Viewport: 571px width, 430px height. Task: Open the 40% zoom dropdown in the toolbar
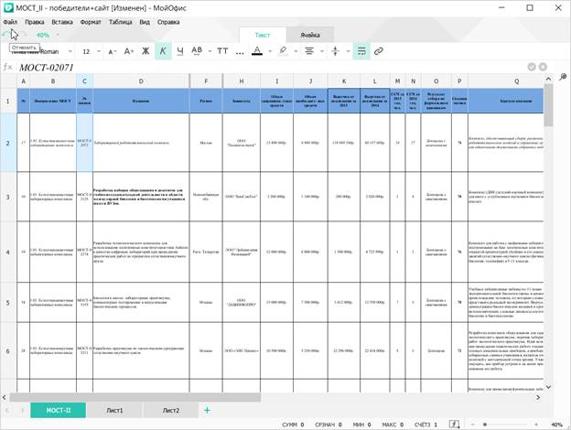[x=46, y=35]
